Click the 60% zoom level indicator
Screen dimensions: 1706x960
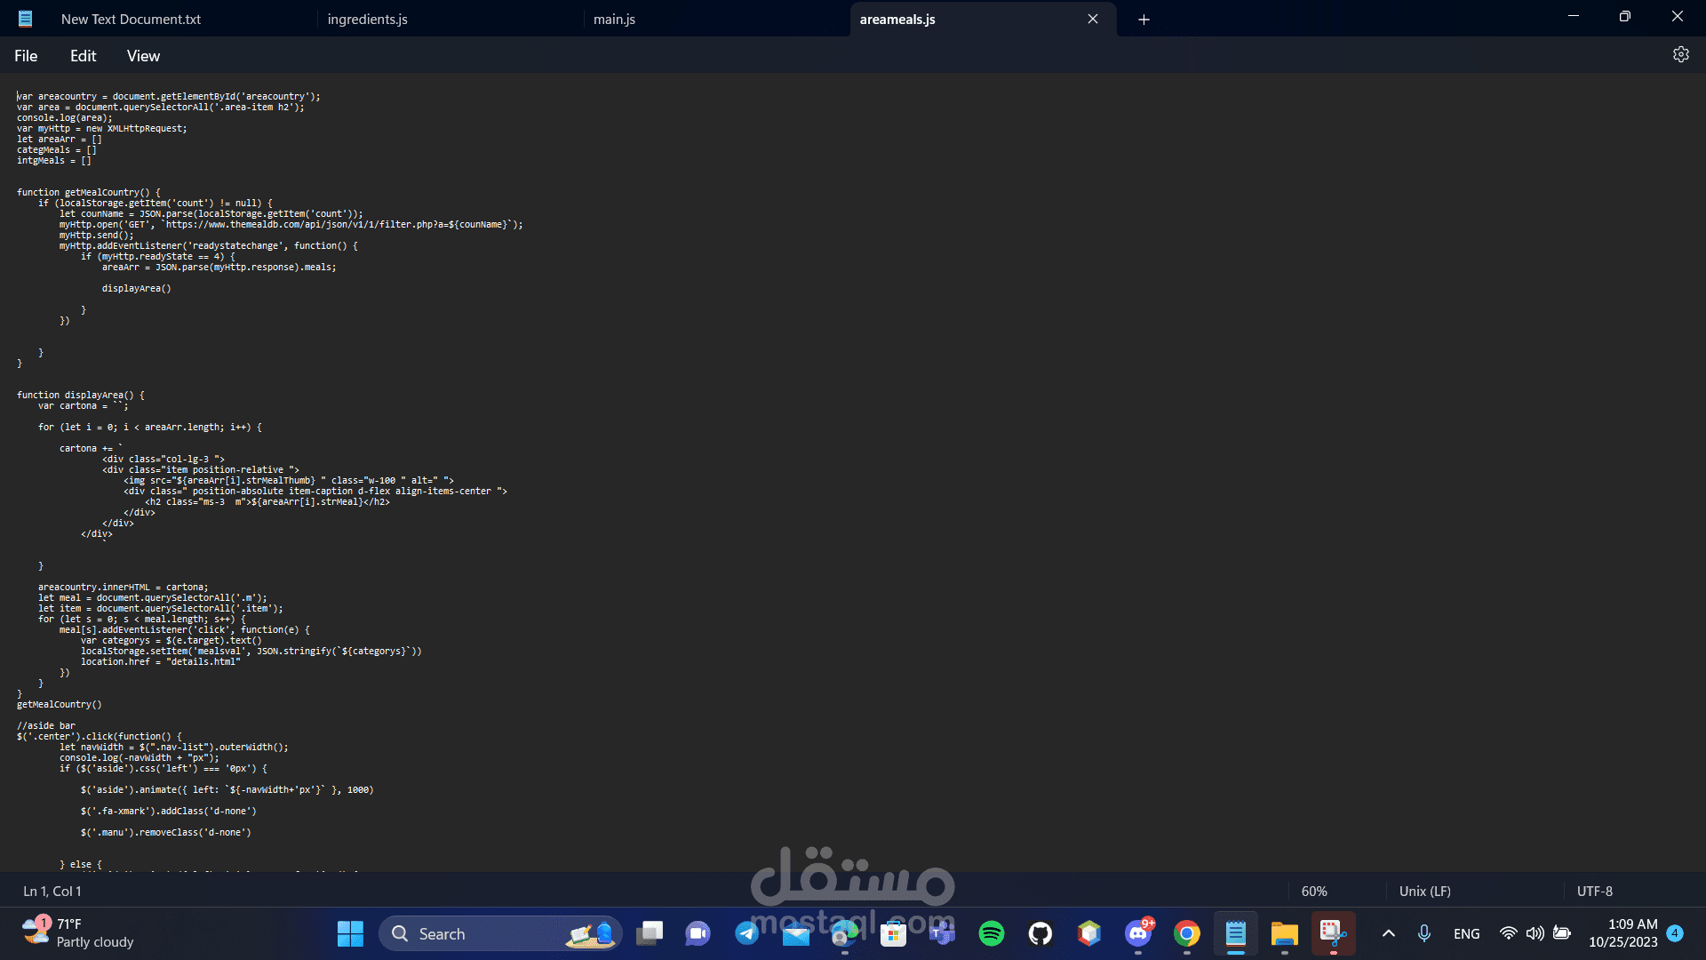click(1314, 891)
